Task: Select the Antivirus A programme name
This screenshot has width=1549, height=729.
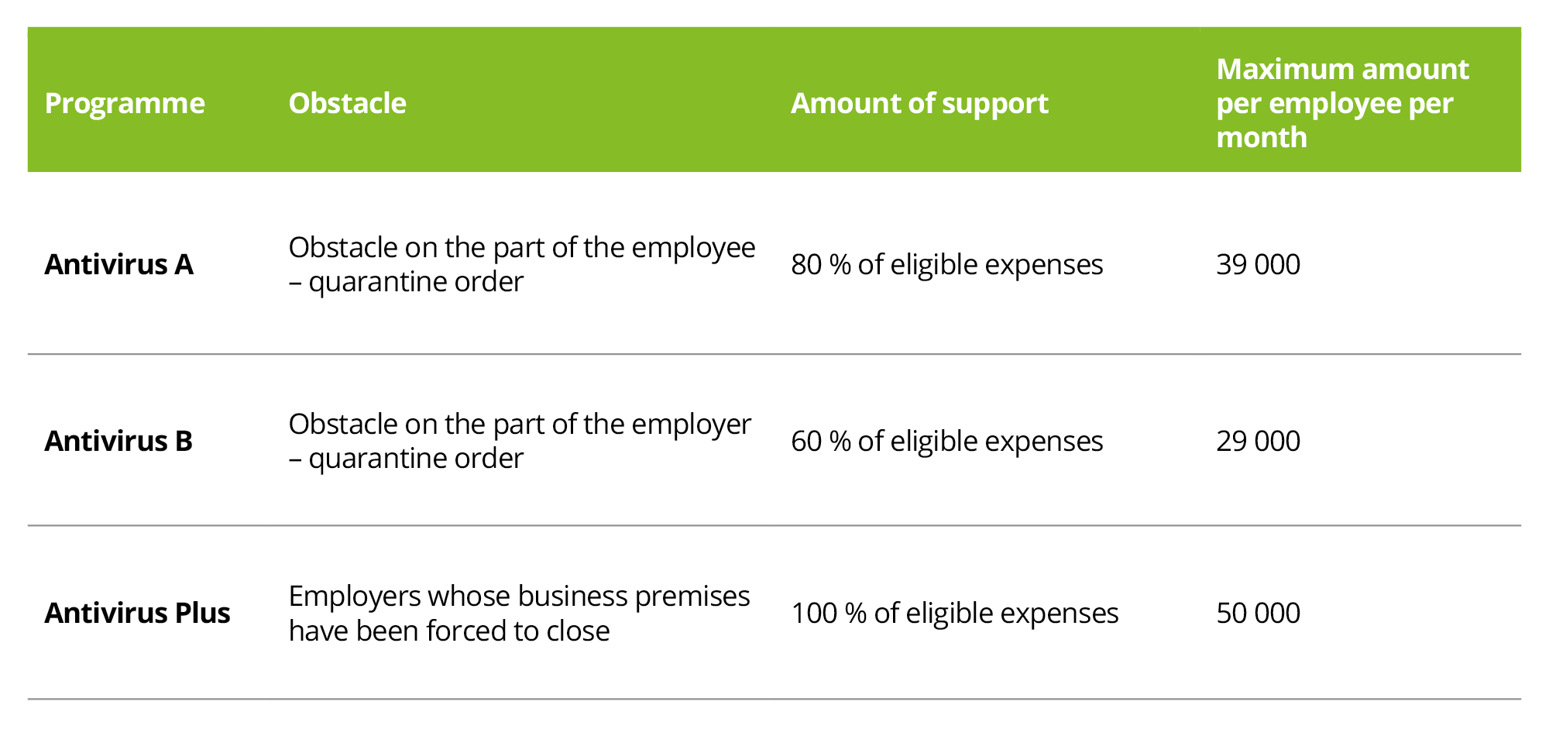Action: coord(118,265)
